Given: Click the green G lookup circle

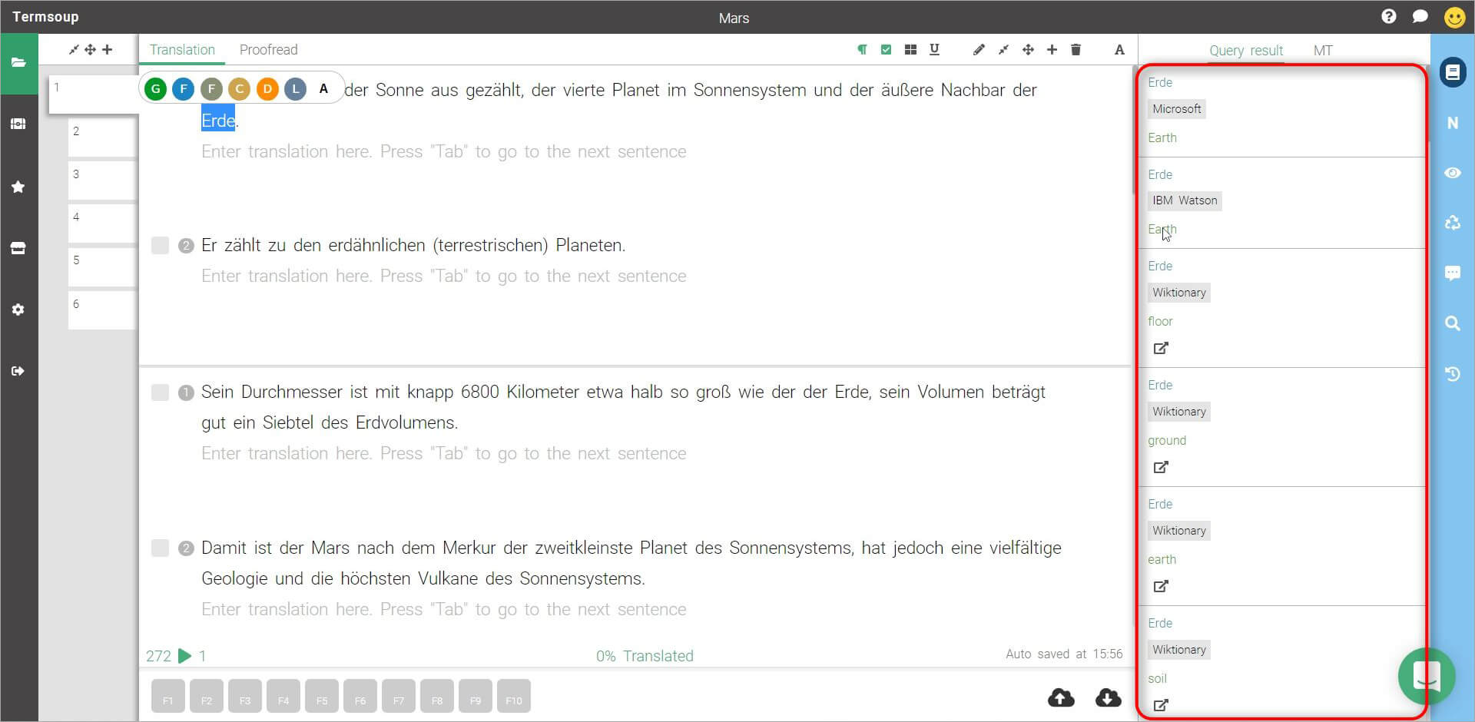Looking at the screenshot, I should (x=155, y=89).
